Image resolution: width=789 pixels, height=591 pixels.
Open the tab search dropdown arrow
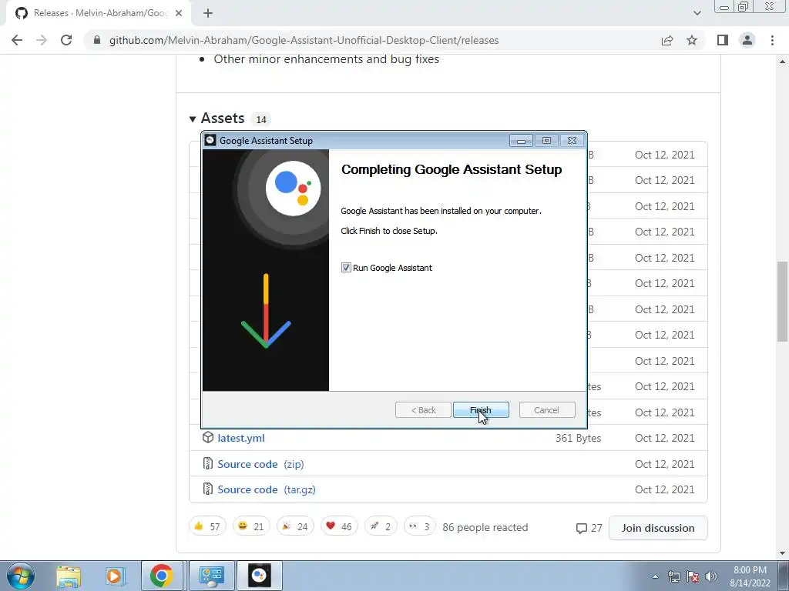[697, 14]
